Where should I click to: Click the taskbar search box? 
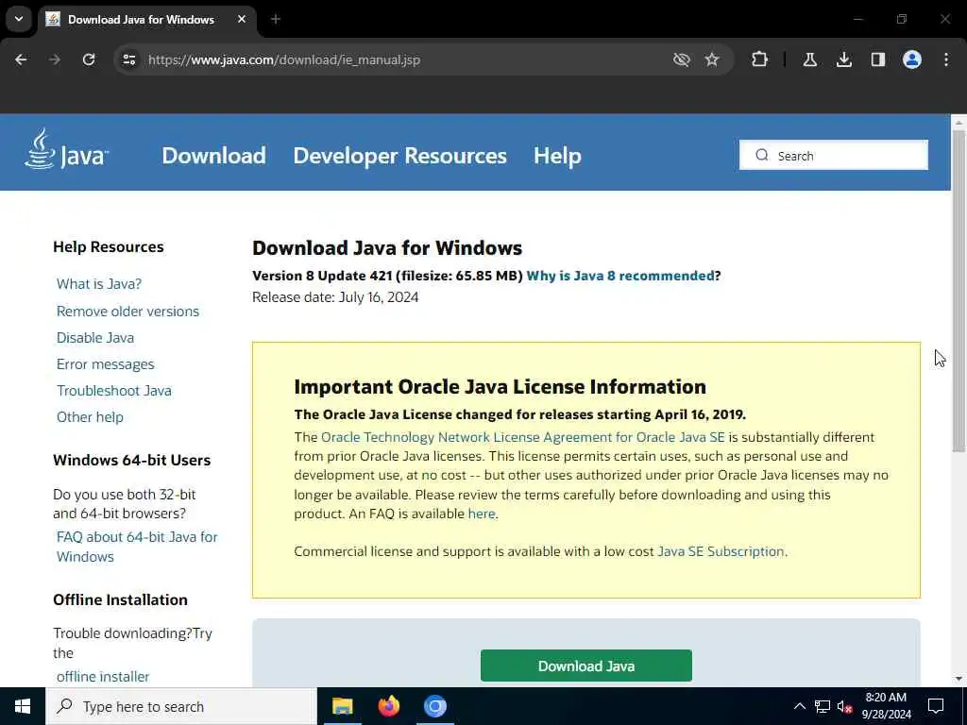(x=181, y=706)
